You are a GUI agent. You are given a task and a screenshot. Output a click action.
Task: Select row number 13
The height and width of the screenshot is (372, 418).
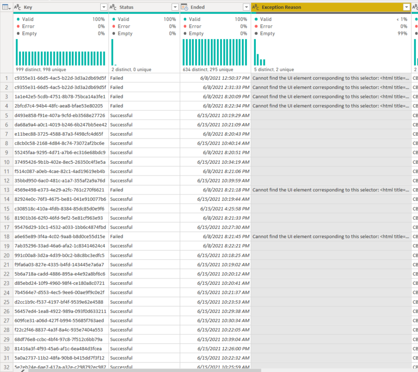click(6, 190)
